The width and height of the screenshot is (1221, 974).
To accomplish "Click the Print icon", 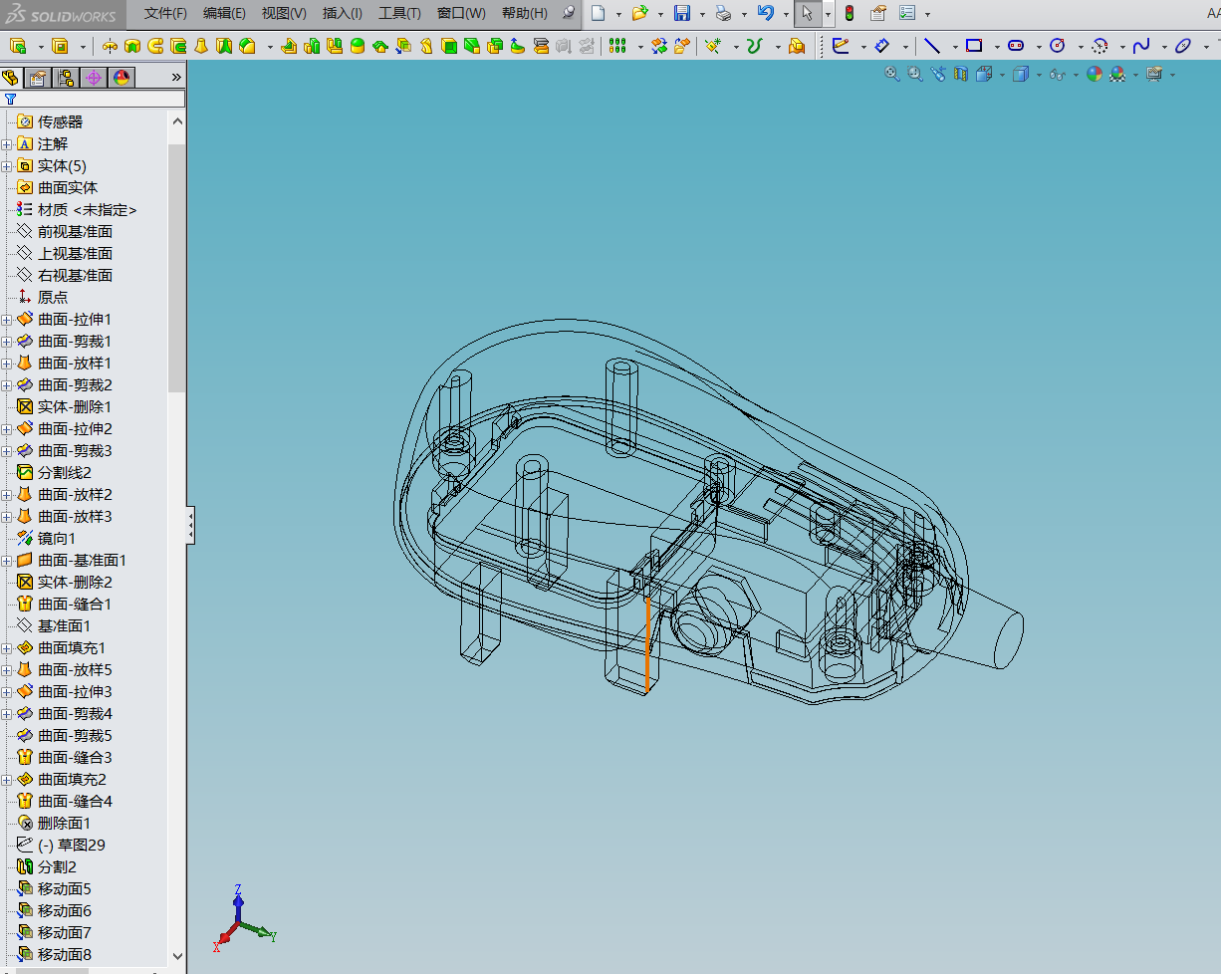I will pos(724,13).
